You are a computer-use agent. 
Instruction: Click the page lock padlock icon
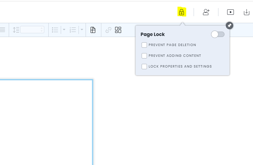click(x=182, y=12)
